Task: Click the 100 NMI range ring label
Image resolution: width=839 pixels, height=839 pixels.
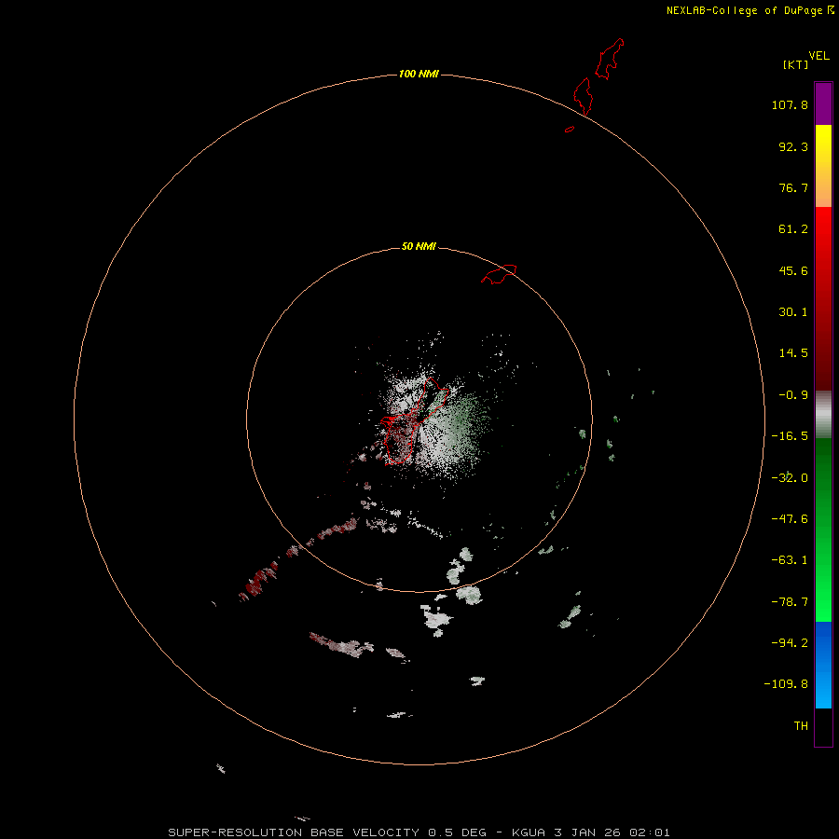Action: coord(419,74)
